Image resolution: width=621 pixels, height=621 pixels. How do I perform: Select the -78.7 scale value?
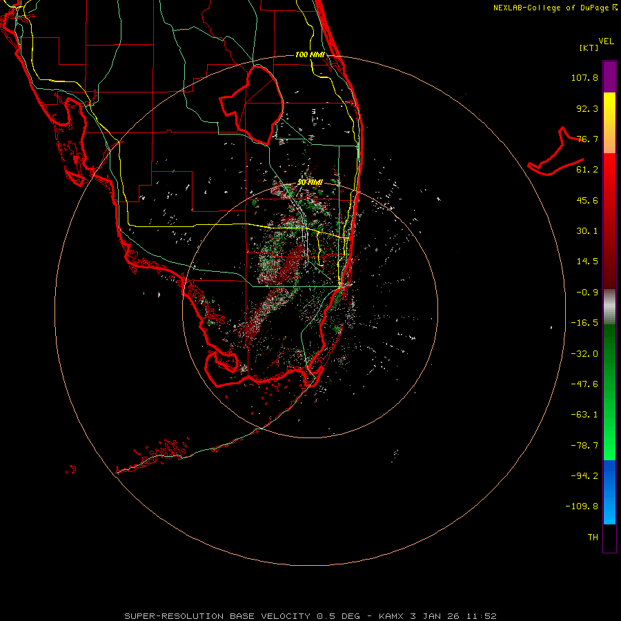click(x=584, y=446)
